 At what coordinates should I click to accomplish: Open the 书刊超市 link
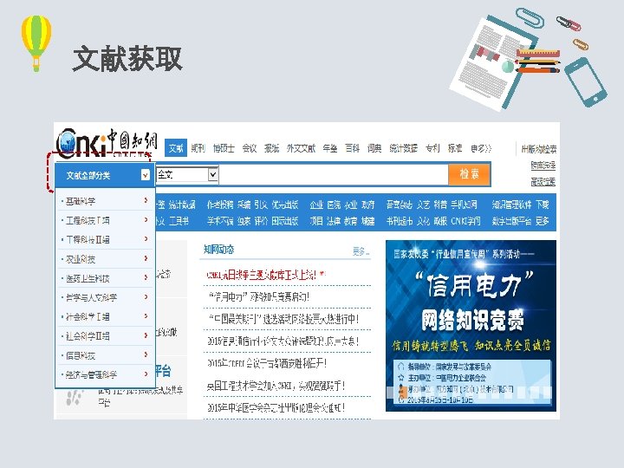(x=400, y=221)
